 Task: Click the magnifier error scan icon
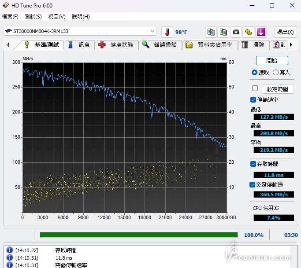(145, 45)
